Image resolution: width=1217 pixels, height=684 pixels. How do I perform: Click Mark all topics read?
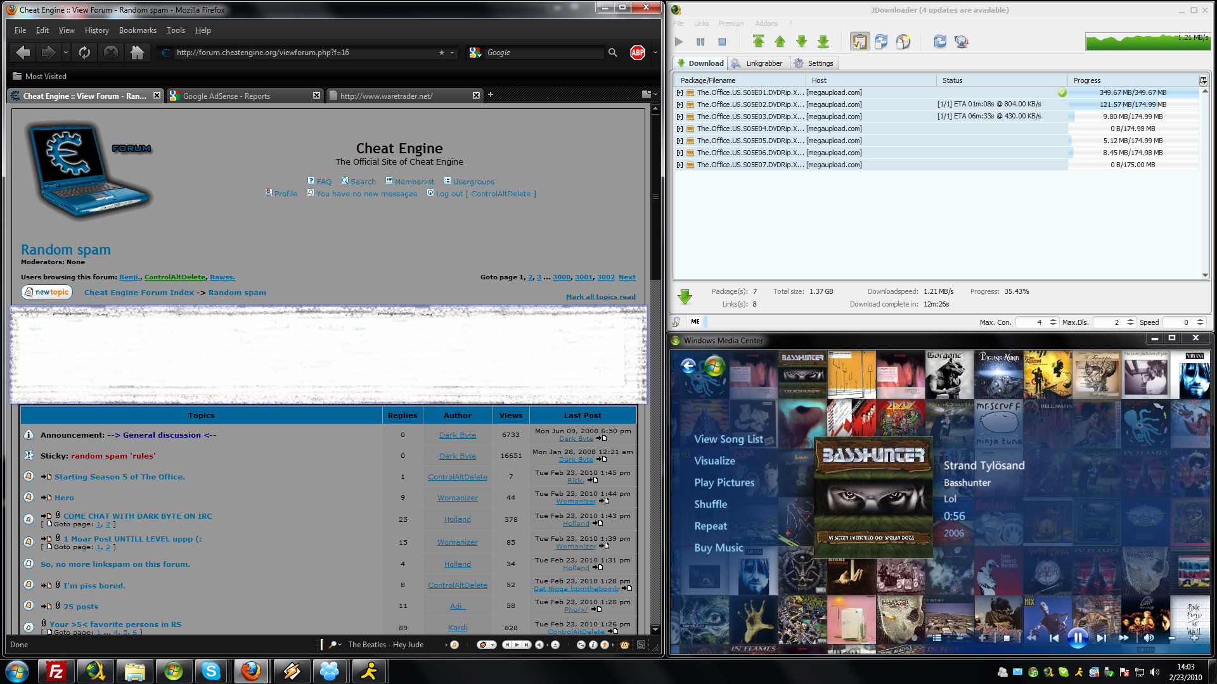(x=601, y=297)
